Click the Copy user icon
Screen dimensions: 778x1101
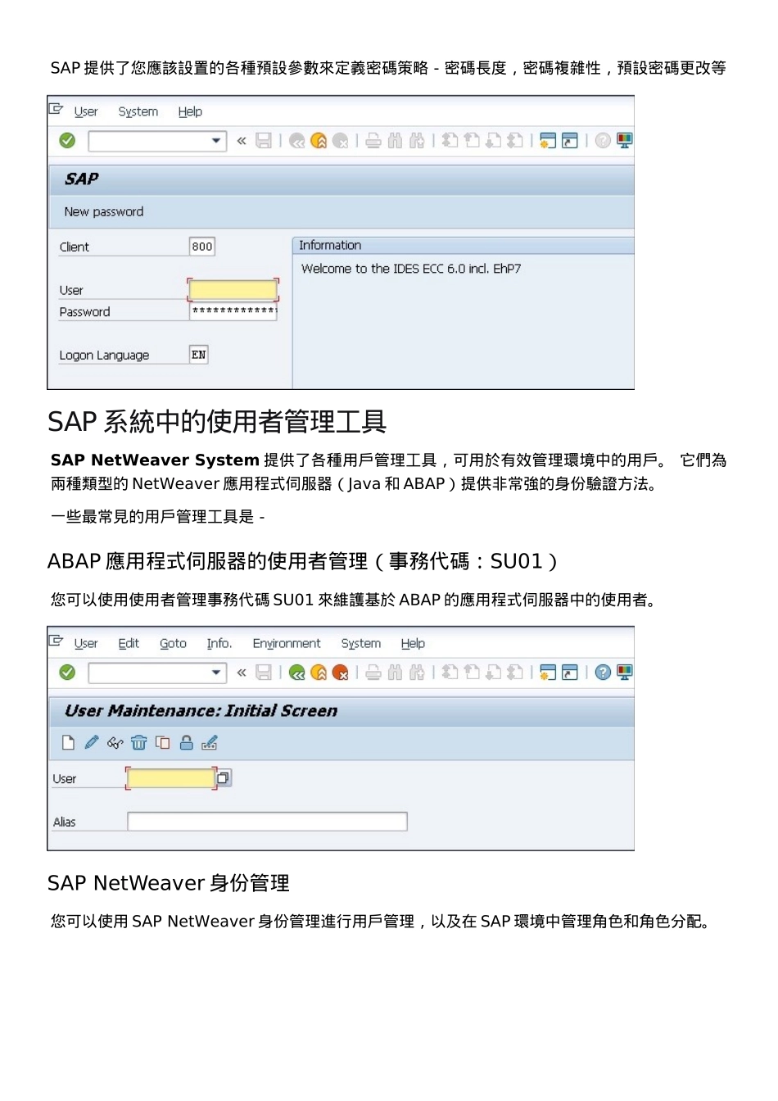click(163, 743)
